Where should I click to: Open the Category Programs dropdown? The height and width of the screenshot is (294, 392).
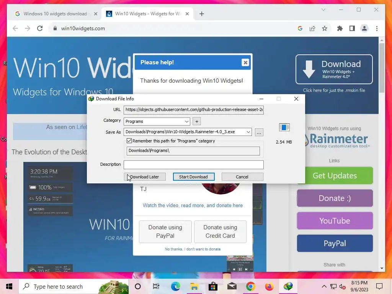[x=157, y=121]
